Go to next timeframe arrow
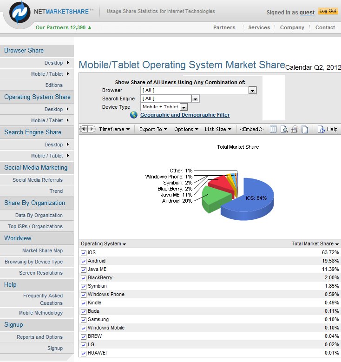Image resolution: width=341 pixels, height=362 pixels. tap(92, 129)
